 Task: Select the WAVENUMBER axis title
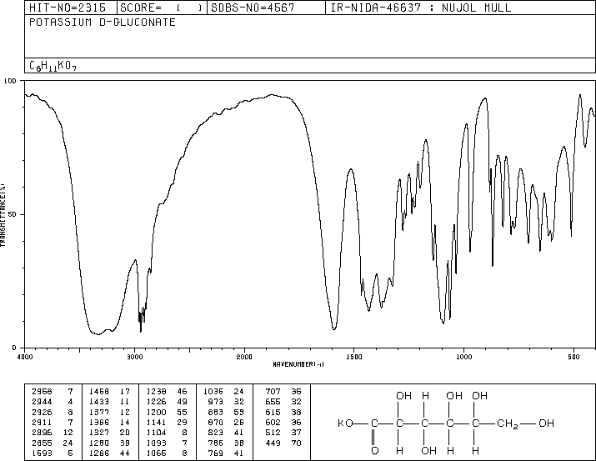tap(298, 364)
